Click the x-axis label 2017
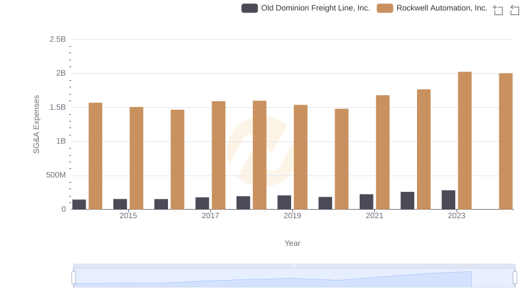The image size is (527, 303). coord(210,216)
